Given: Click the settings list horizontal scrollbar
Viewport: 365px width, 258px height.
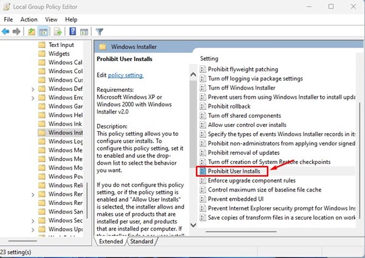Looking at the screenshot, I should coord(241,232).
